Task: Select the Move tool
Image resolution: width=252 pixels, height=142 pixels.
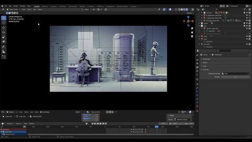Action: 4,28
